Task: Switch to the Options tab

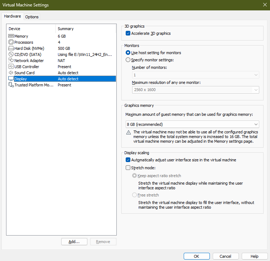Action: point(32,17)
